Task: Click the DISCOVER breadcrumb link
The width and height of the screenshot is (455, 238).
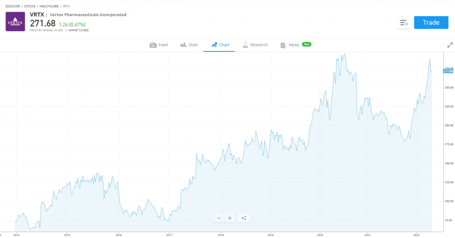Action: point(13,6)
